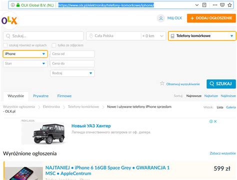The image size is (237, 180).
Task: Click the magnifier icon in search field
Action: [8, 36]
